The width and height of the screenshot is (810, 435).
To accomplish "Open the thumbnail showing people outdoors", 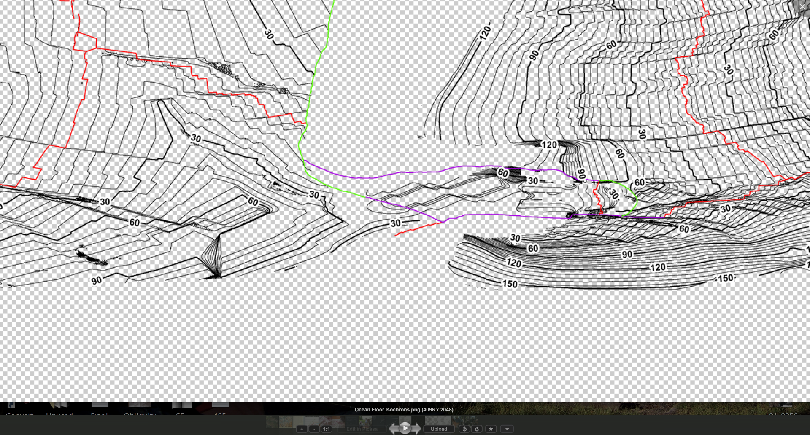I will (x=365, y=422).
